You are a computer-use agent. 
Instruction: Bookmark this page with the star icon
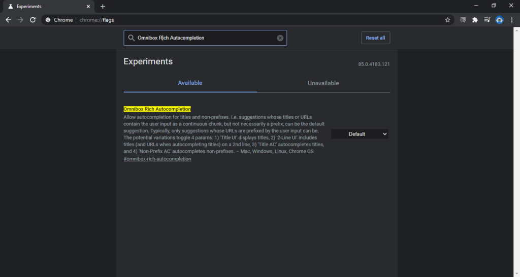tap(447, 20)
